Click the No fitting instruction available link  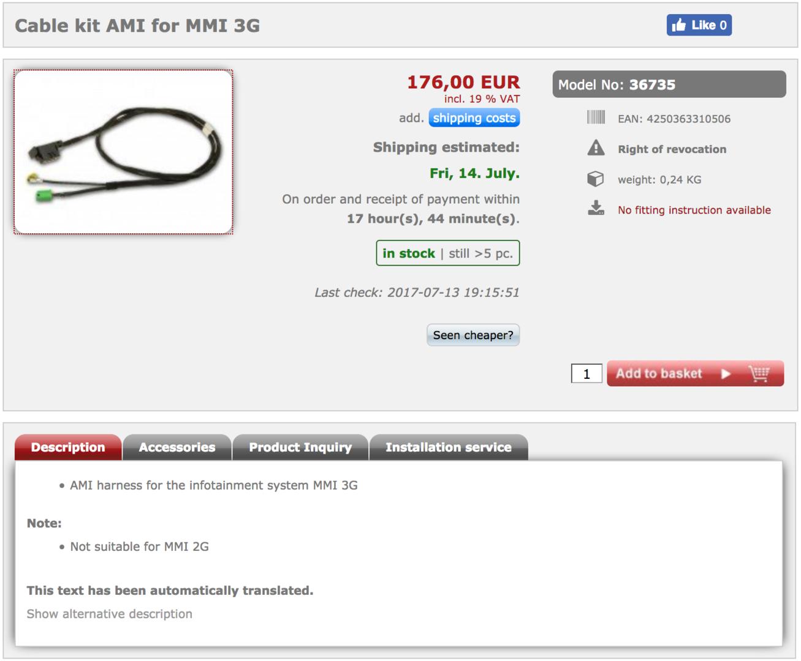(x=694, y=210)
